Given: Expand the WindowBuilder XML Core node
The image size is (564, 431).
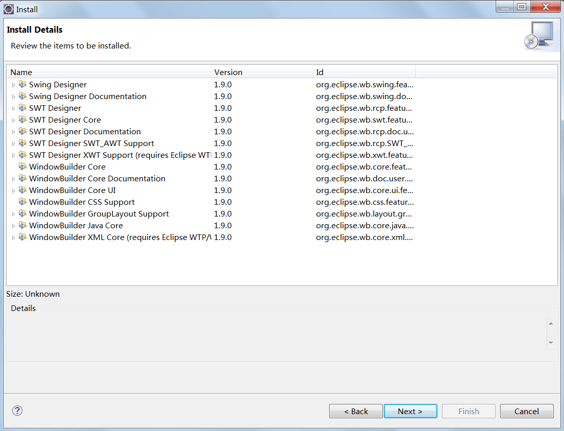Looking at the screenshot, I should 13,238.
